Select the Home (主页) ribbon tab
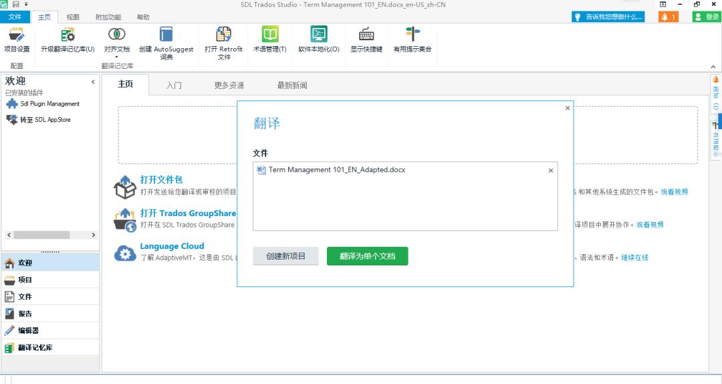Viewport: 722px width, 384px height. tap(44, 17)
